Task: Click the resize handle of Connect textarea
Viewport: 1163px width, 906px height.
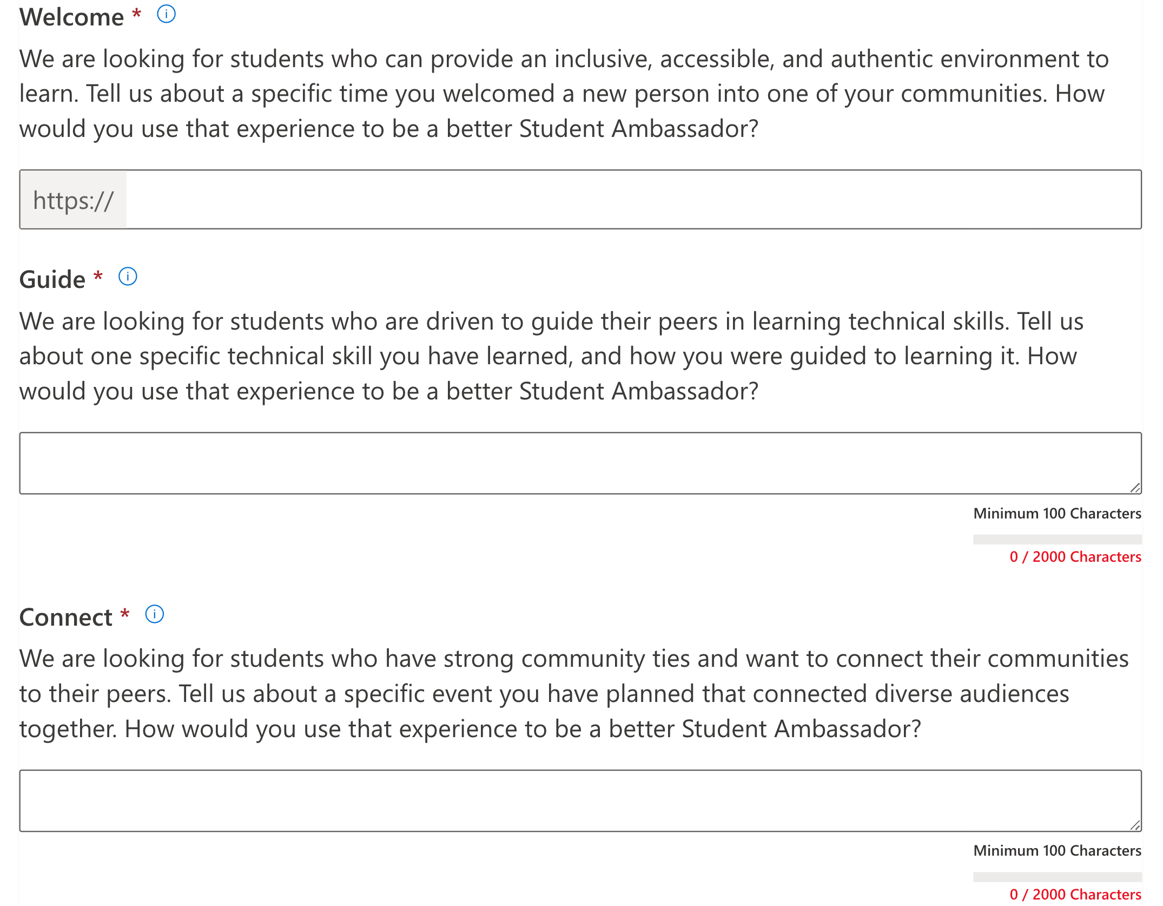Action: point(1135,825)
